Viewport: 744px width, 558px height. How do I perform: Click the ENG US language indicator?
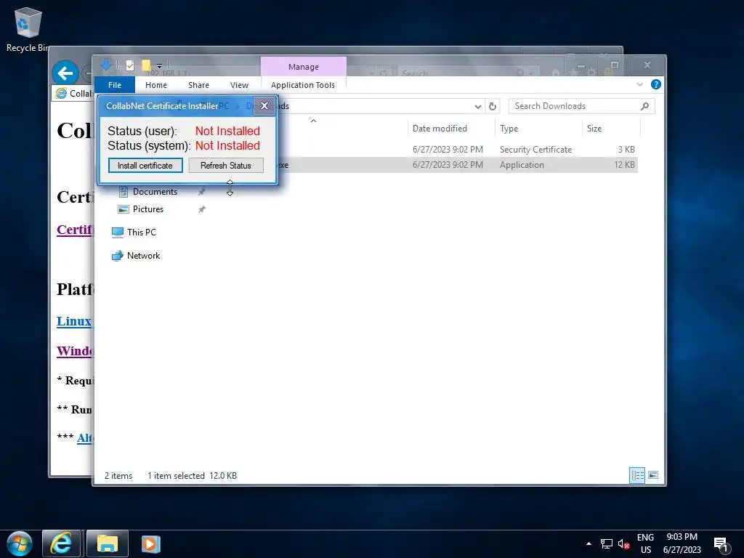coord(645,543)
